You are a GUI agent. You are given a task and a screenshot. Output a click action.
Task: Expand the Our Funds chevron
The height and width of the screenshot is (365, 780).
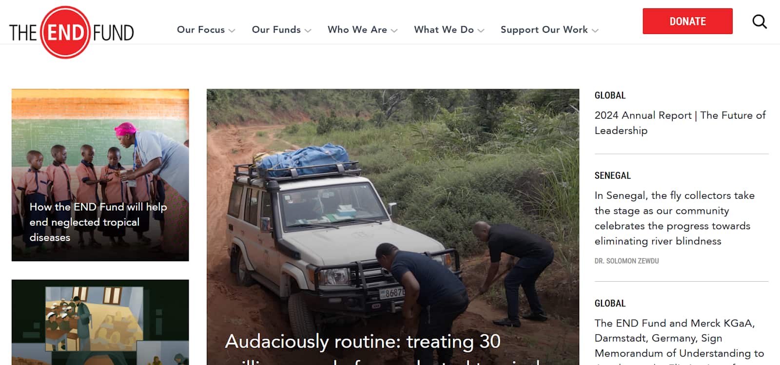pyautogui.click(x=308, y=30)
